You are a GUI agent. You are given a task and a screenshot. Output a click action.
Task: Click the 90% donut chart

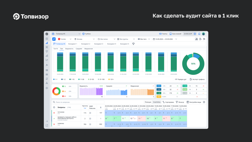(x=193, y=64)
